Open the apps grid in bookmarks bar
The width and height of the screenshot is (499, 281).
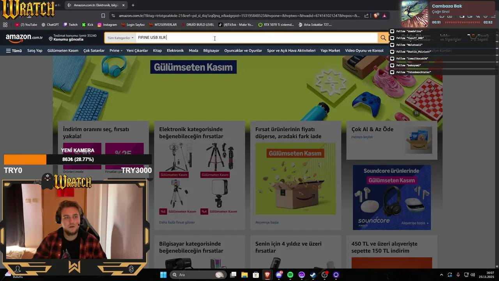[5, 25]
